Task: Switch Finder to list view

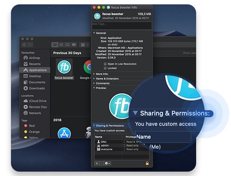Action: click(61, 44)
